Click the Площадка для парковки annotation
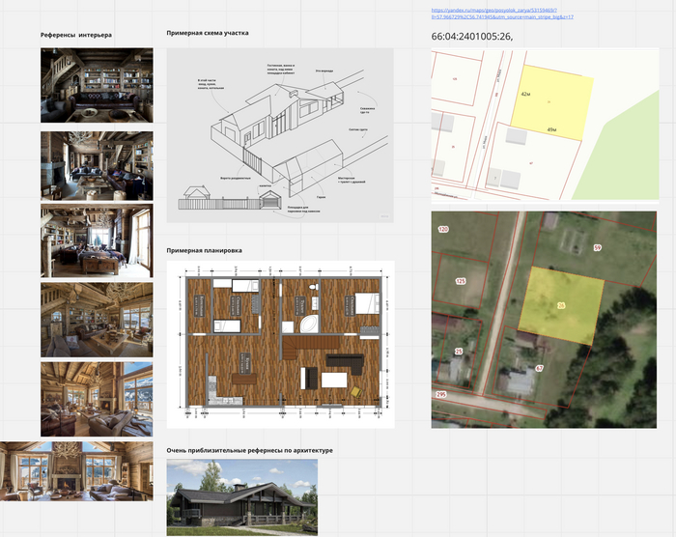Image resolution: width=676 pixels, height=537 pixels. tap(303, 210)
